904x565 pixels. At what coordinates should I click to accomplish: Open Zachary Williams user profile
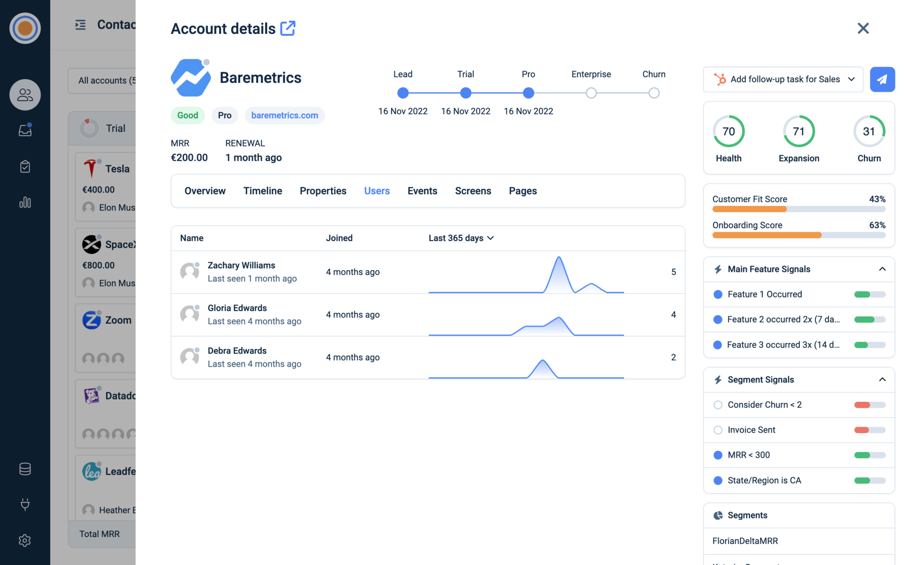(241, 265)
